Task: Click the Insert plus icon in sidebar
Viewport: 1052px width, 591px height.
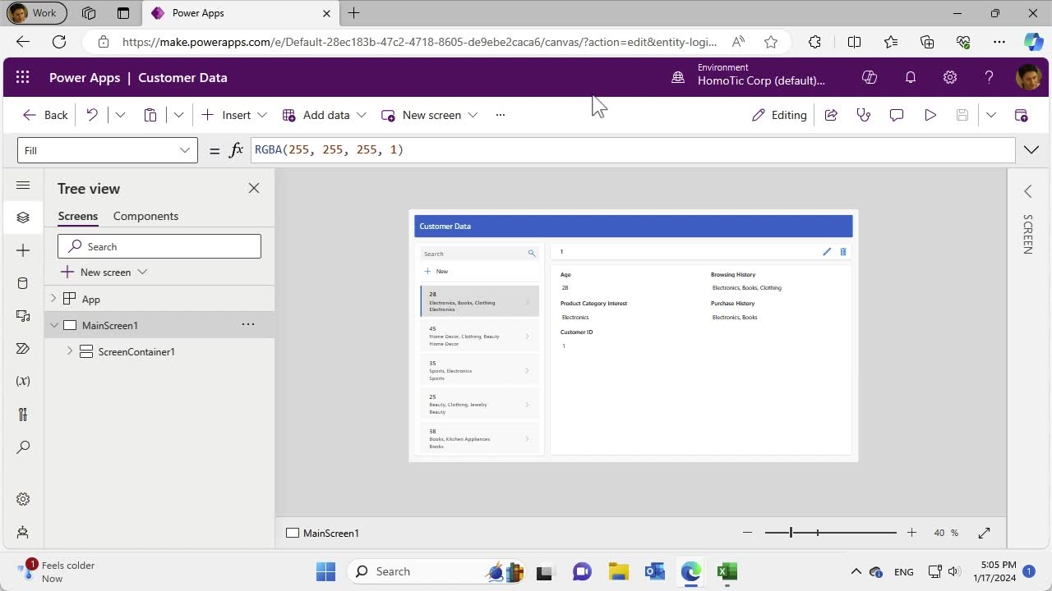Action: (23, 250)
